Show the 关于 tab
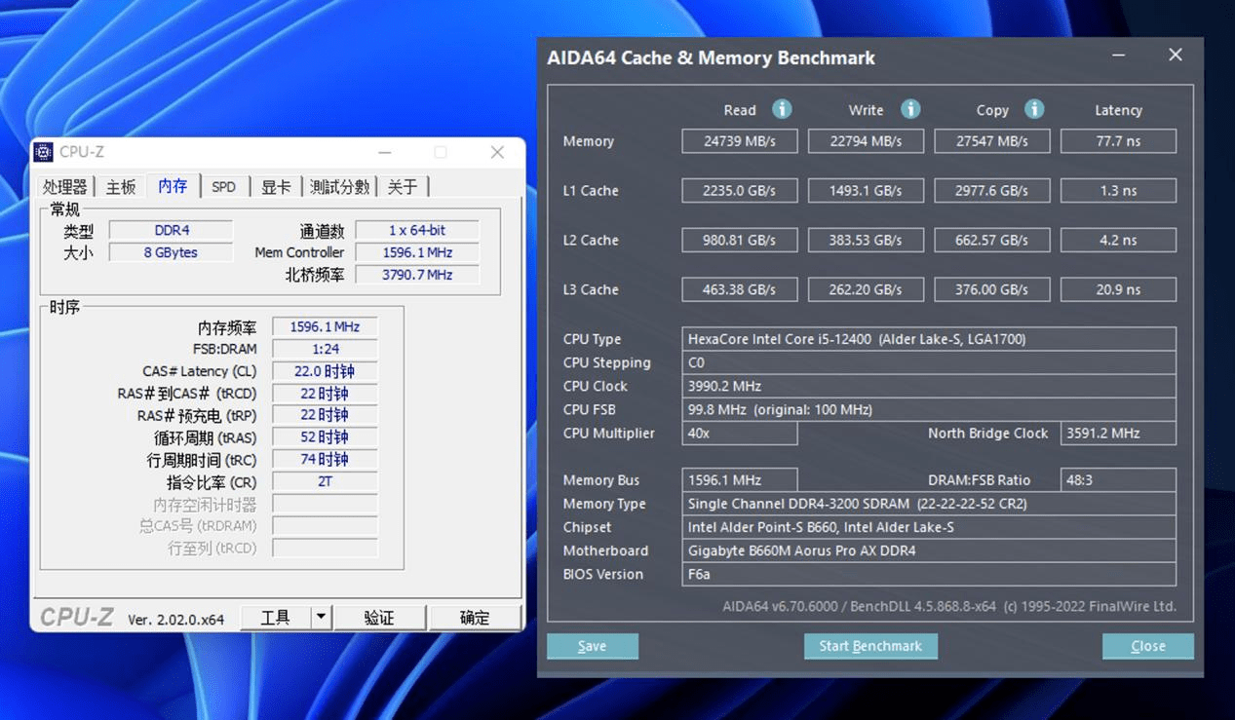1235x720 pixels. [403, 187]
